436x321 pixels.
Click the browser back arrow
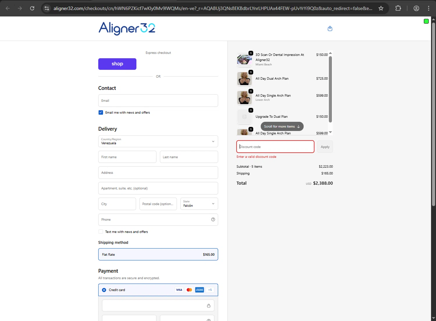[x=8, y=8]
